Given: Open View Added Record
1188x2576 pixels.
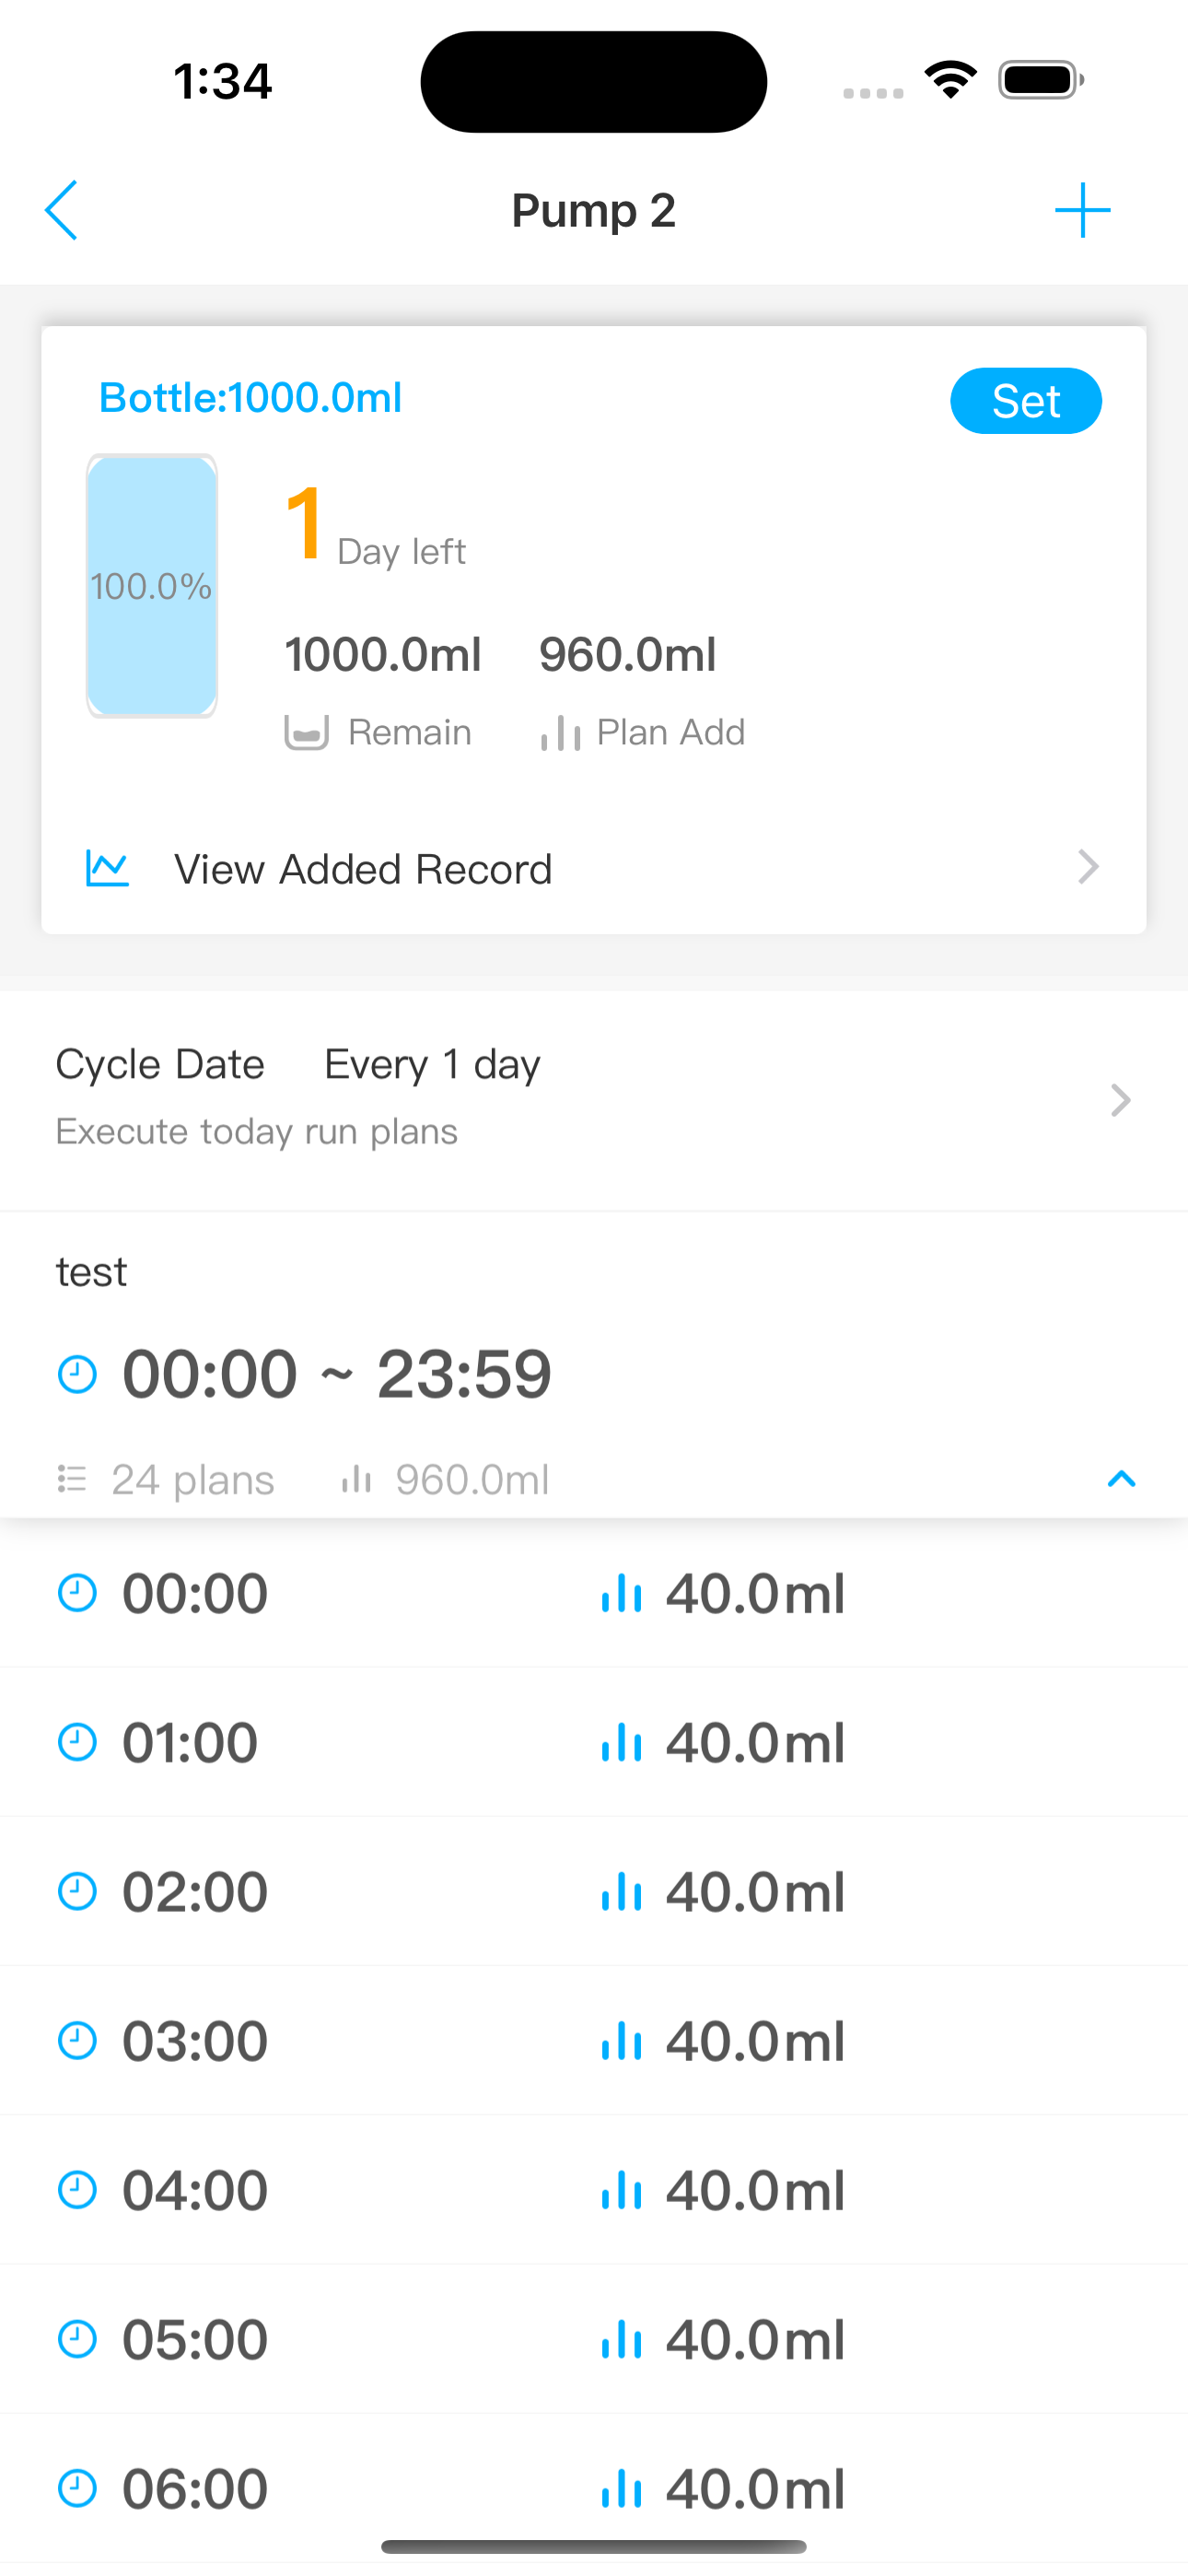Looking at the screenshot, I should (594, 868).
